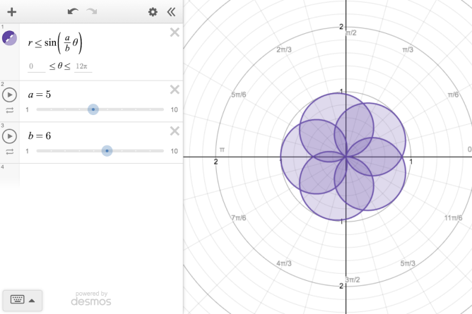Redo the last undone change
The image size is (472, 314).
click(92, 12)
